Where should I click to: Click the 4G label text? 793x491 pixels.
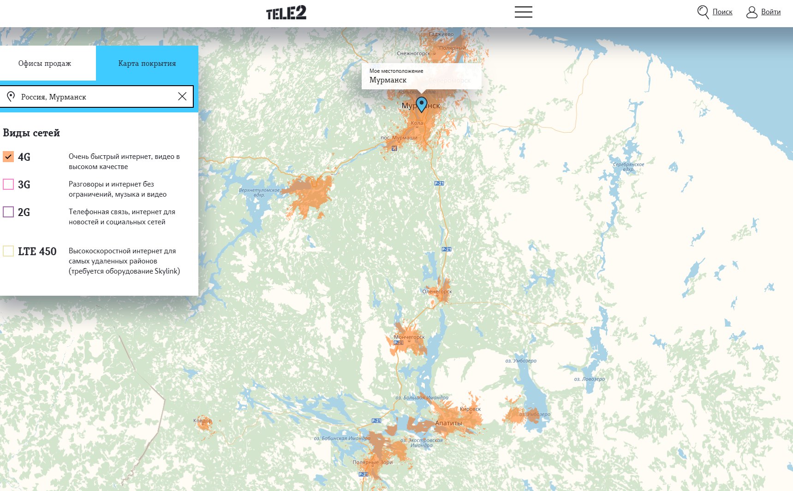click(24, 157)
